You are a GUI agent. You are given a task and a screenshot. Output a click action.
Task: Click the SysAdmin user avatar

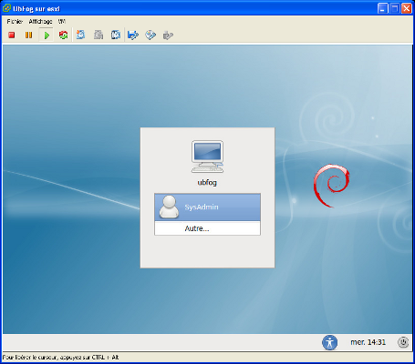pyautogui.click(x=169, y=207)
